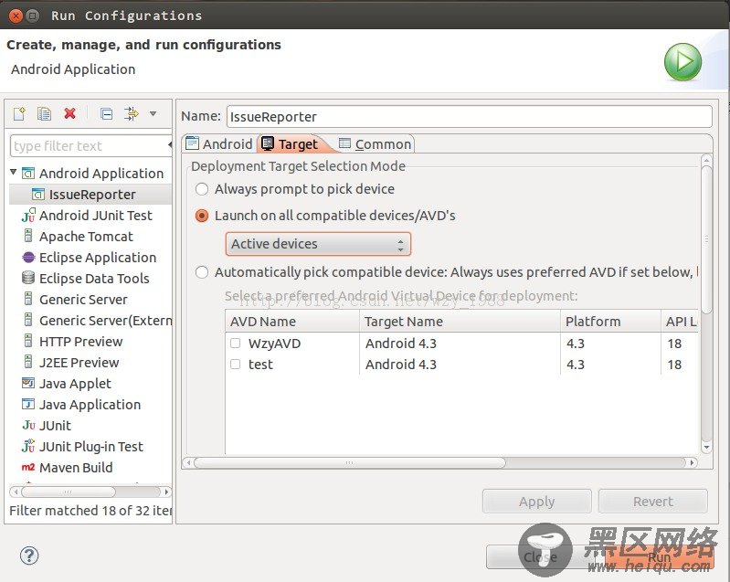
Task: Collapse the Android Application tree node
Action: (x=14, y=173)
